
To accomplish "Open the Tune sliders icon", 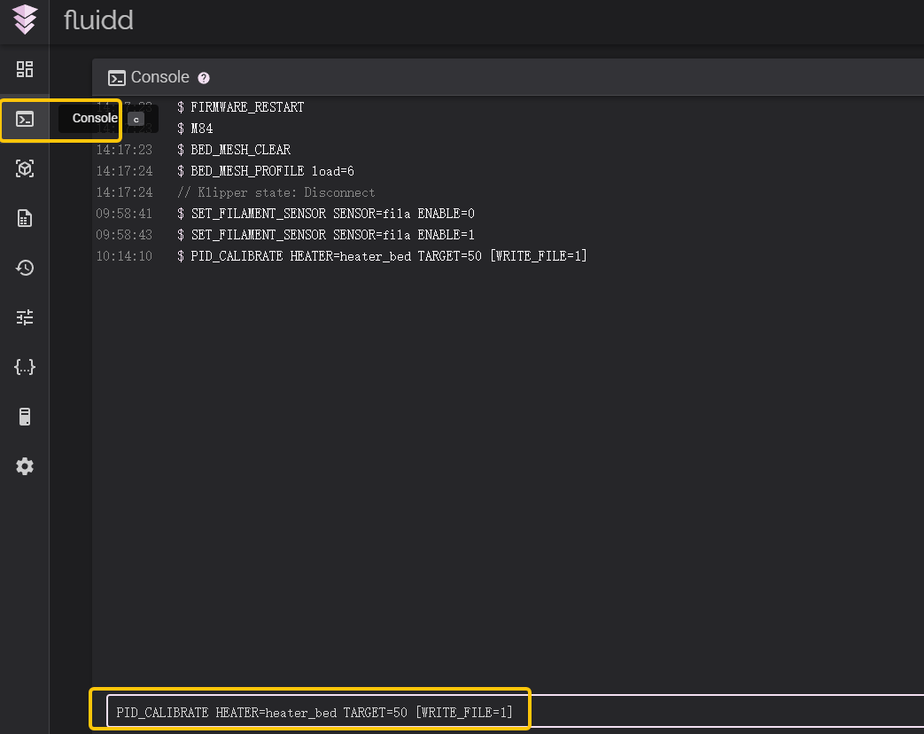I will point(25,317).
